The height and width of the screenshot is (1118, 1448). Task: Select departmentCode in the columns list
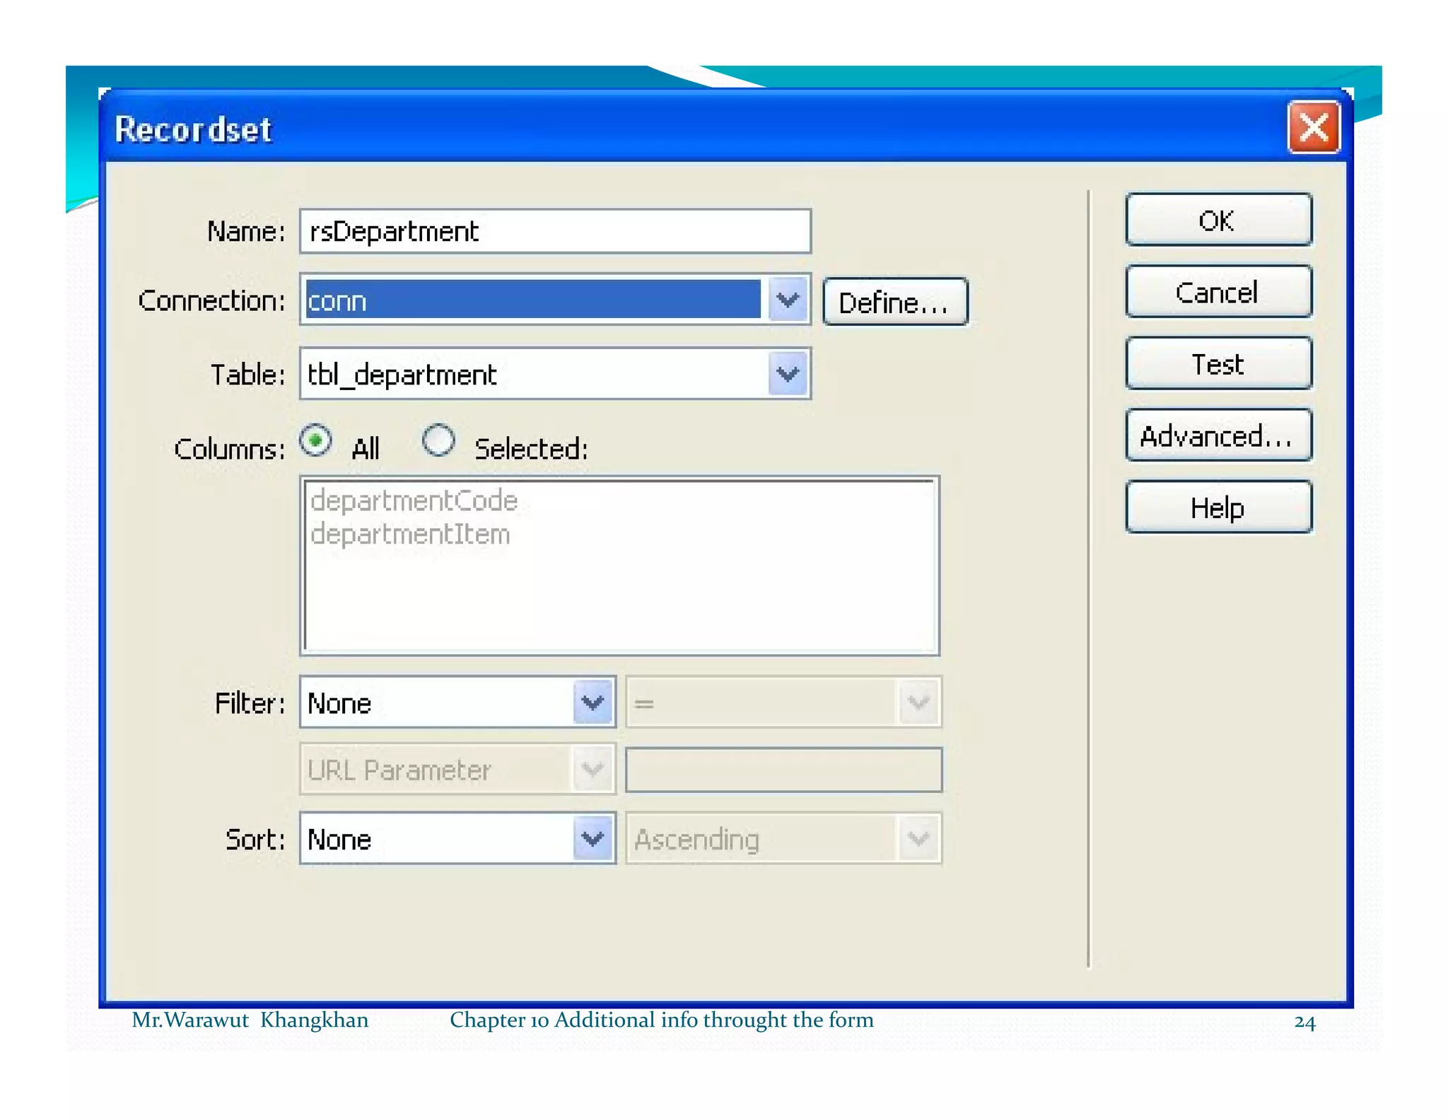[x=414, y=501]
